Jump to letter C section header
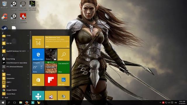 coord(3,33)
